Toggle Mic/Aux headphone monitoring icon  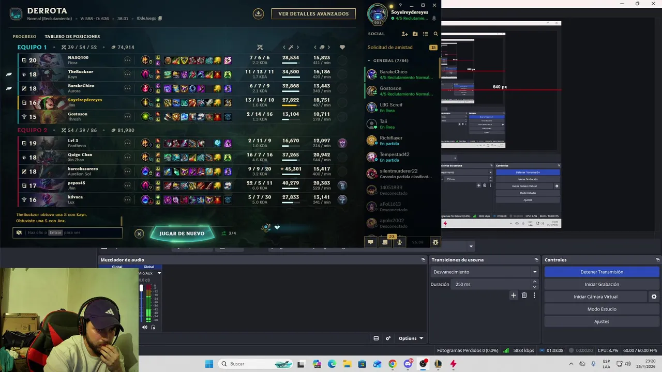pos(153,327)
